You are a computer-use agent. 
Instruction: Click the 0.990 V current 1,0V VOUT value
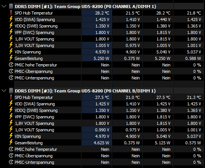102,130
